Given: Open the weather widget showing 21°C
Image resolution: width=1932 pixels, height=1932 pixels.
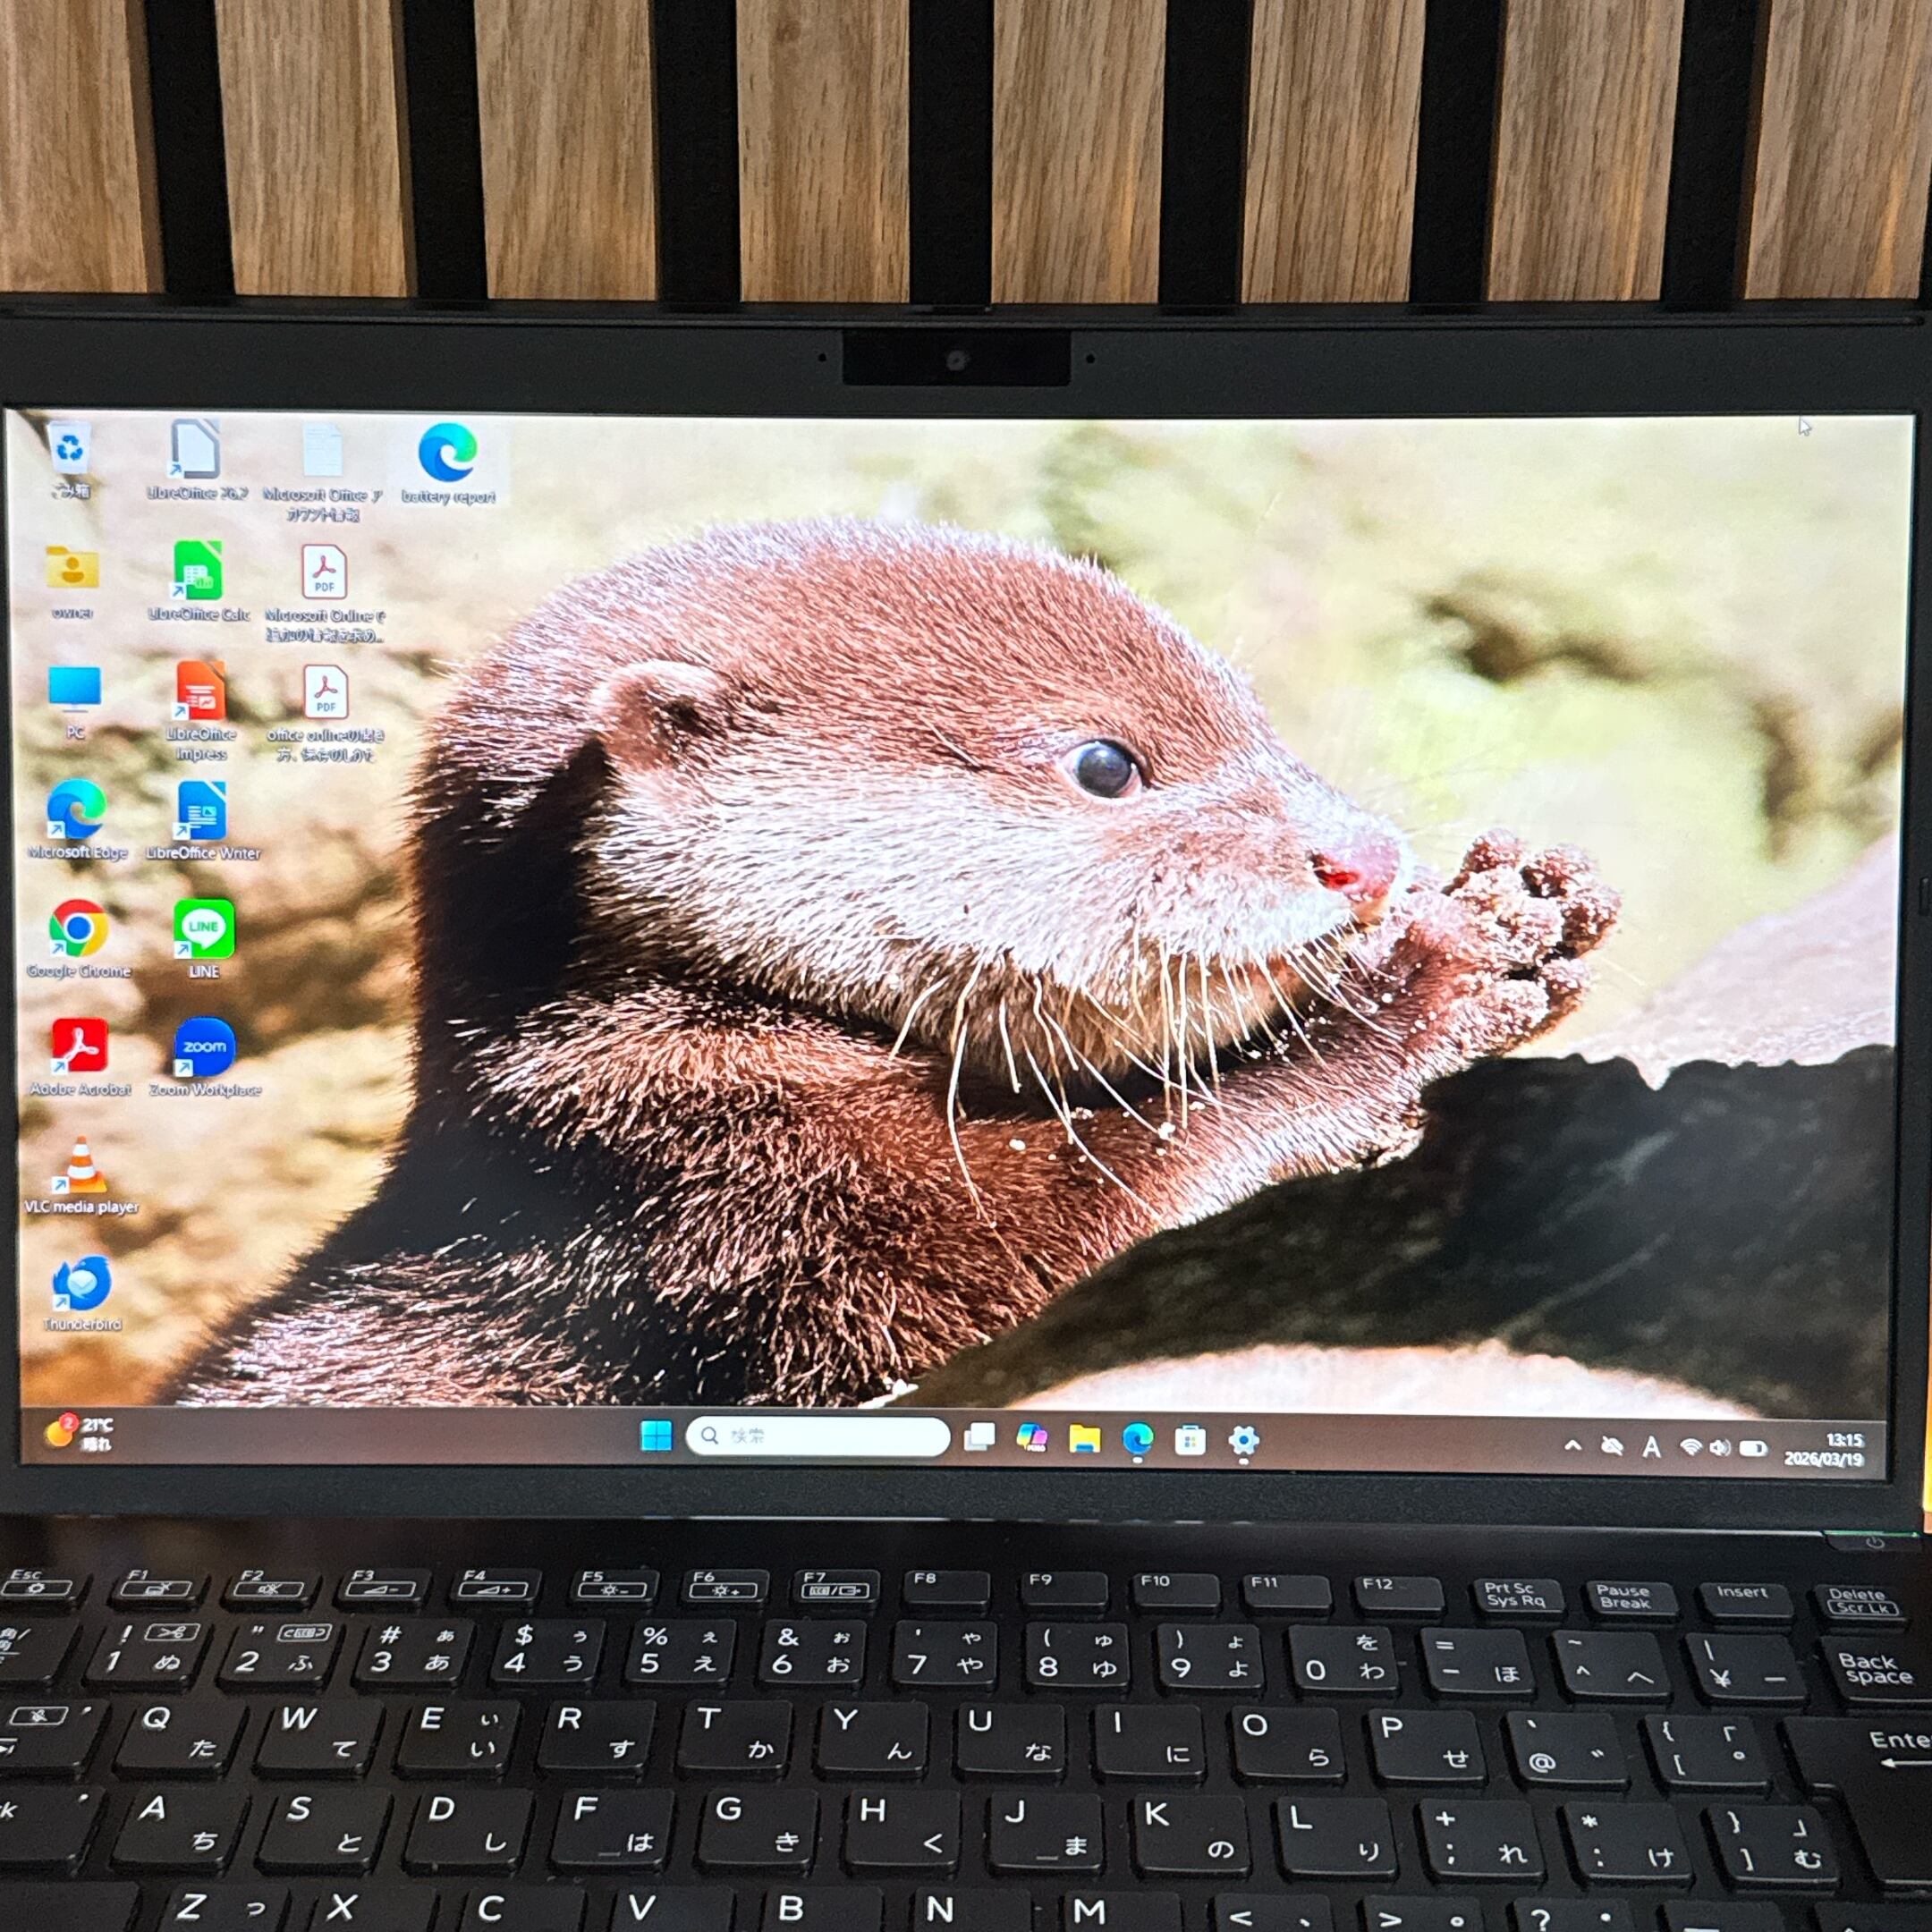Looking at the screenshot, I should click(x=78, y=1433).
